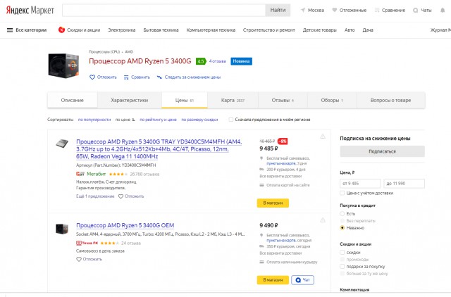This screenshot has height=297, width=451.
Task: Open the Бытовая техника category menu
Action: 161,30
